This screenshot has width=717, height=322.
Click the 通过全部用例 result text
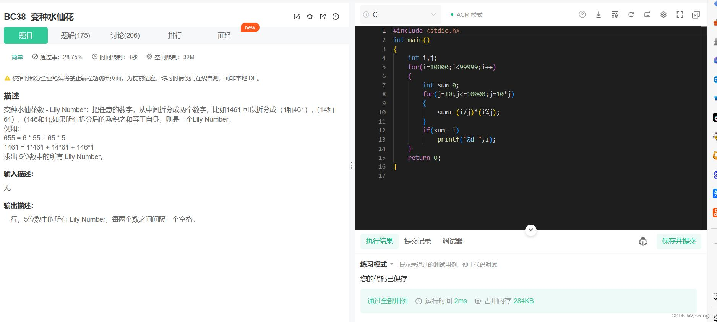click(387, 301)
